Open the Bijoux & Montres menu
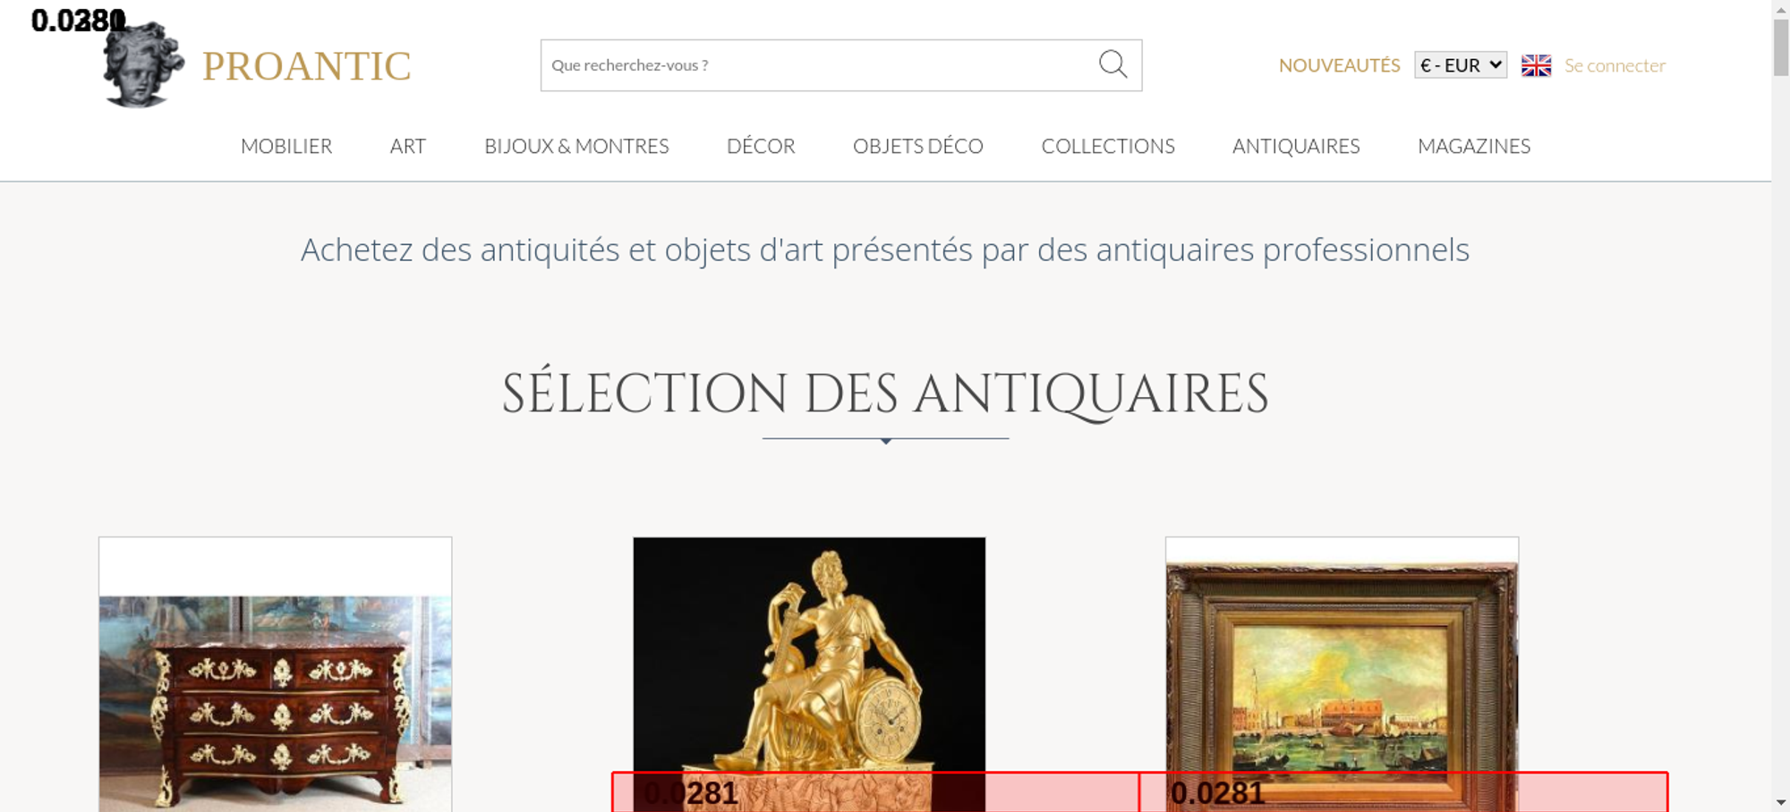Image resolution: width=1790 pixels, height=812 pixels. tap(576, 146)
